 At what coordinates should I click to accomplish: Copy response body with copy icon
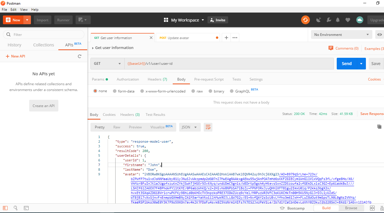(379, 127)
